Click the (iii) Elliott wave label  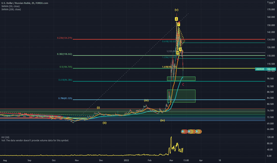146,100
